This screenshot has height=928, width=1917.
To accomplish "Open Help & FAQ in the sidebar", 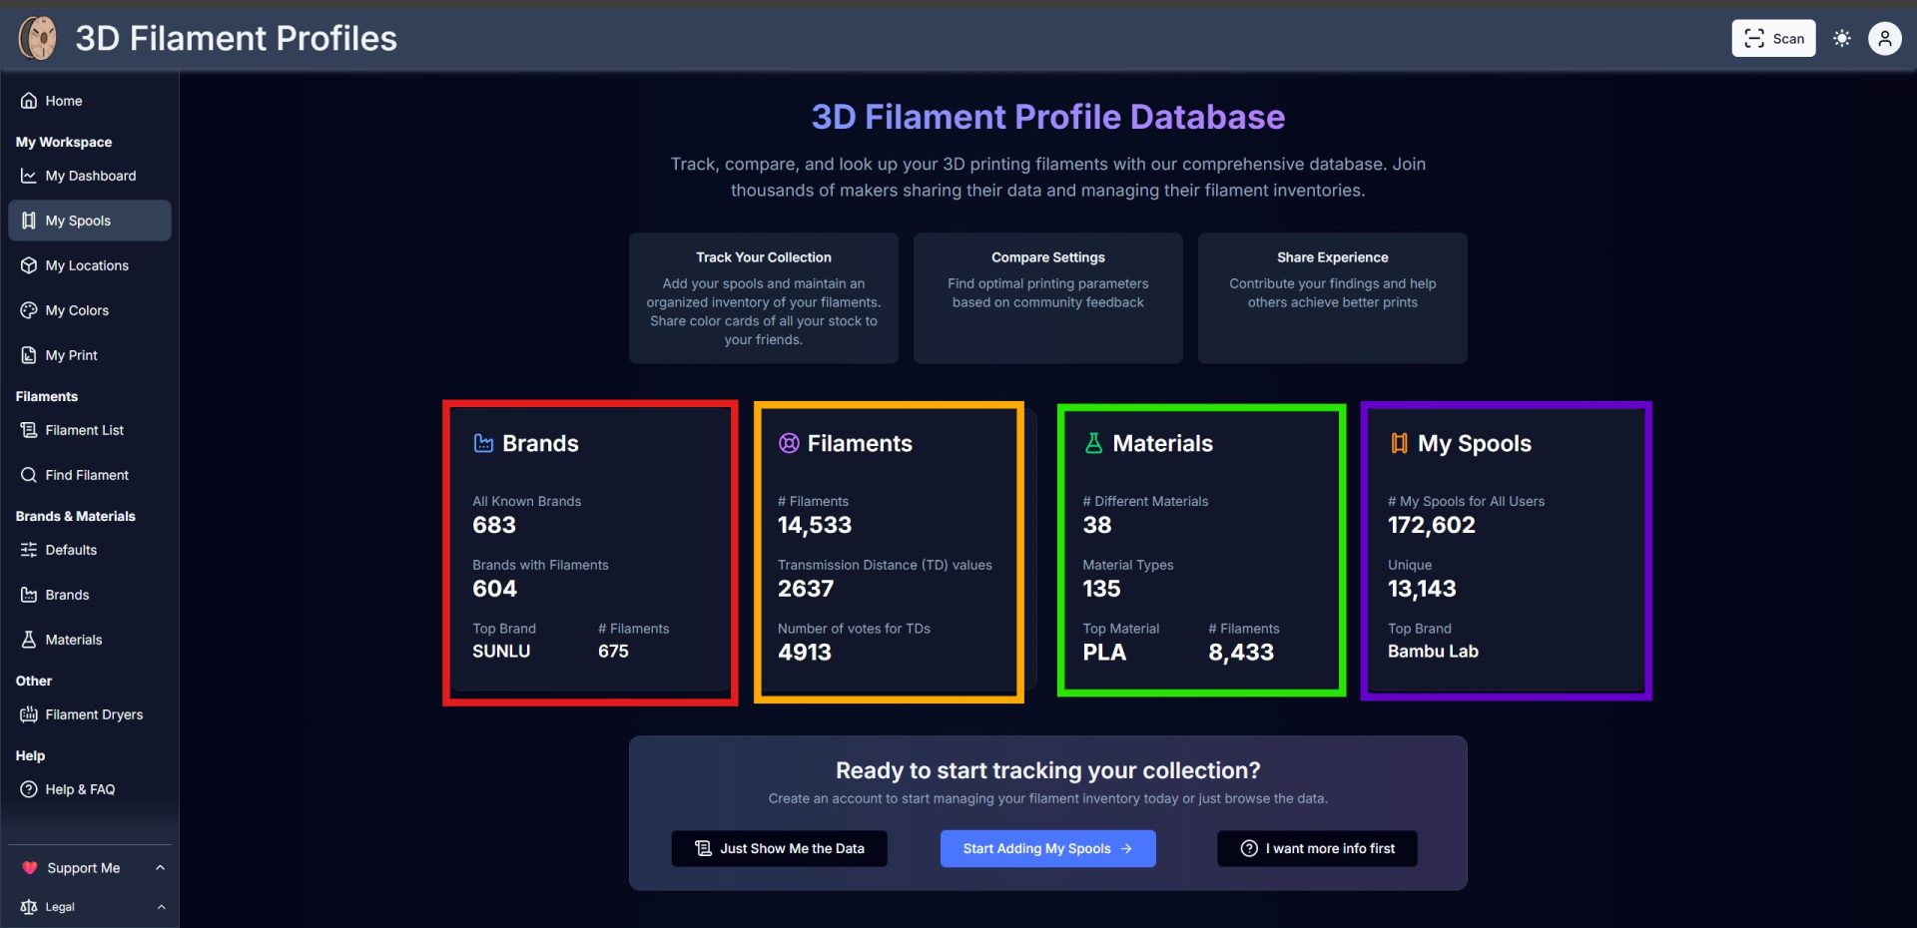I will click(80, 789).
